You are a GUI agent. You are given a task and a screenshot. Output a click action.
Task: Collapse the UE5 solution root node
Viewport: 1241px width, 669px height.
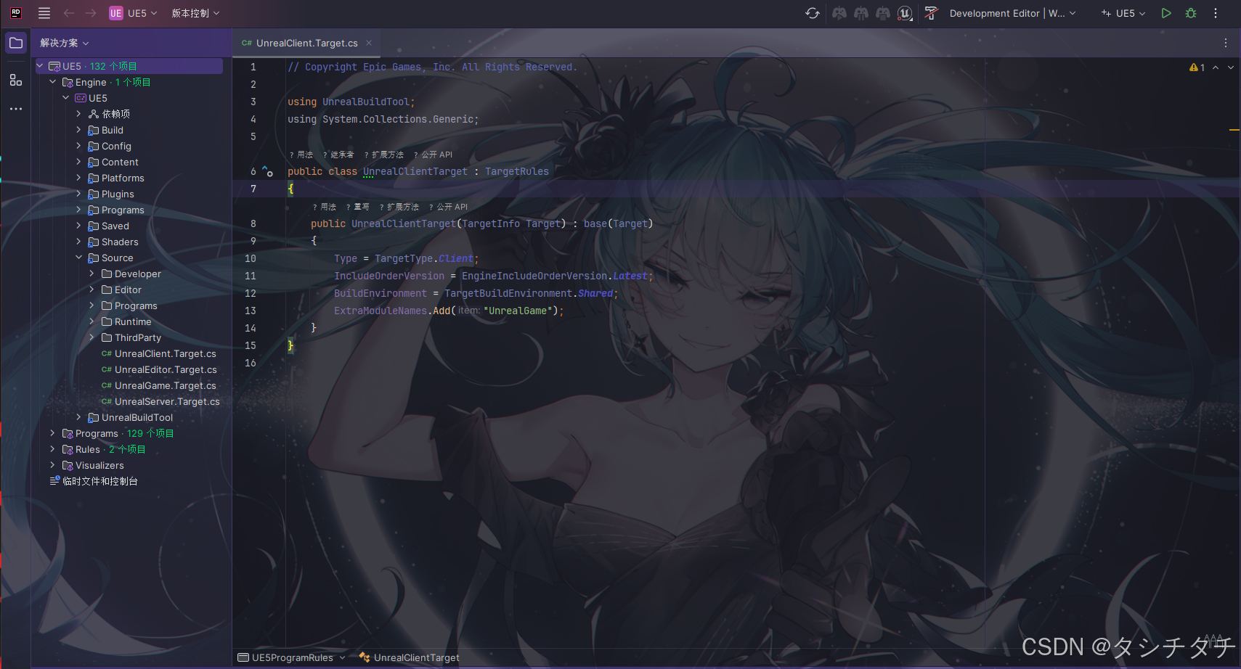40,66
